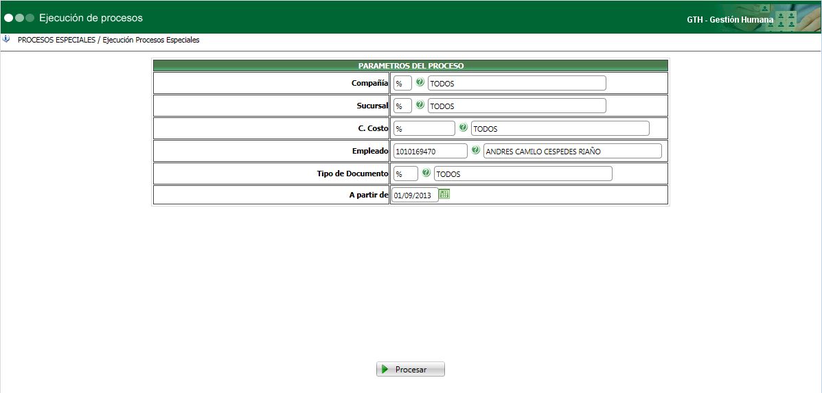The height and width of the screenshot is (393, 822).
Task: Click the Ejecución de procesos title
Action: (x=91, y=18)
